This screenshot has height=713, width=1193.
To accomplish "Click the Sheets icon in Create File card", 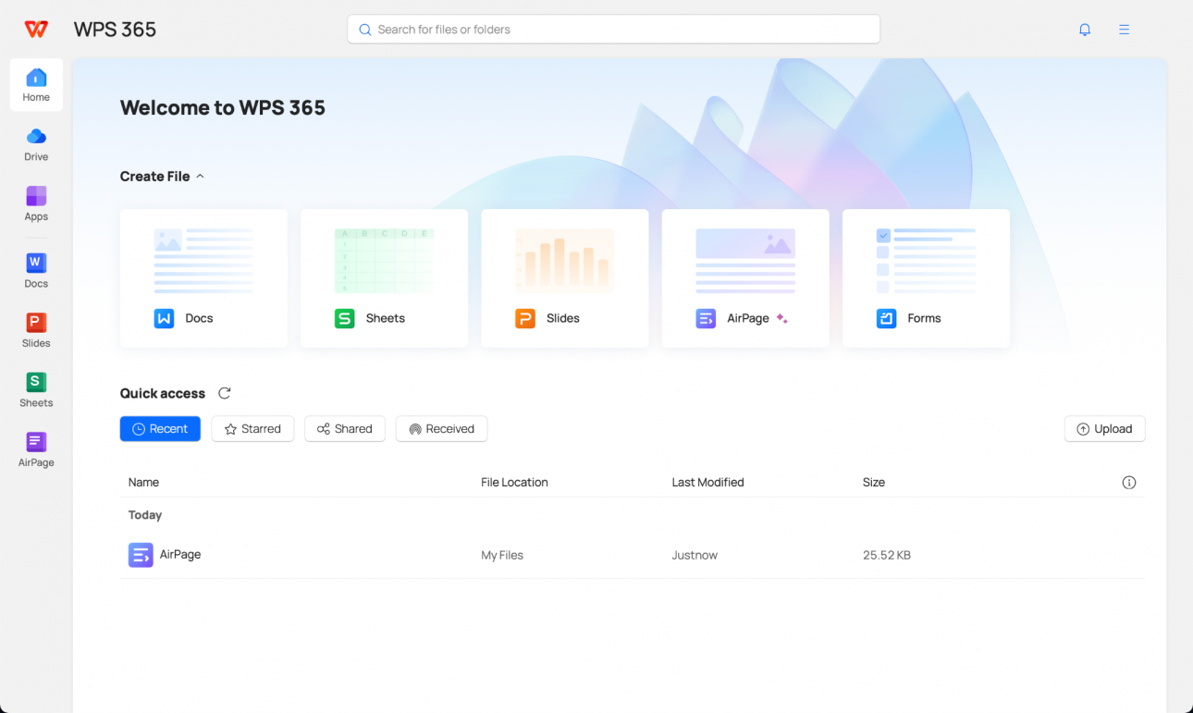I will (x=344, y=318).
